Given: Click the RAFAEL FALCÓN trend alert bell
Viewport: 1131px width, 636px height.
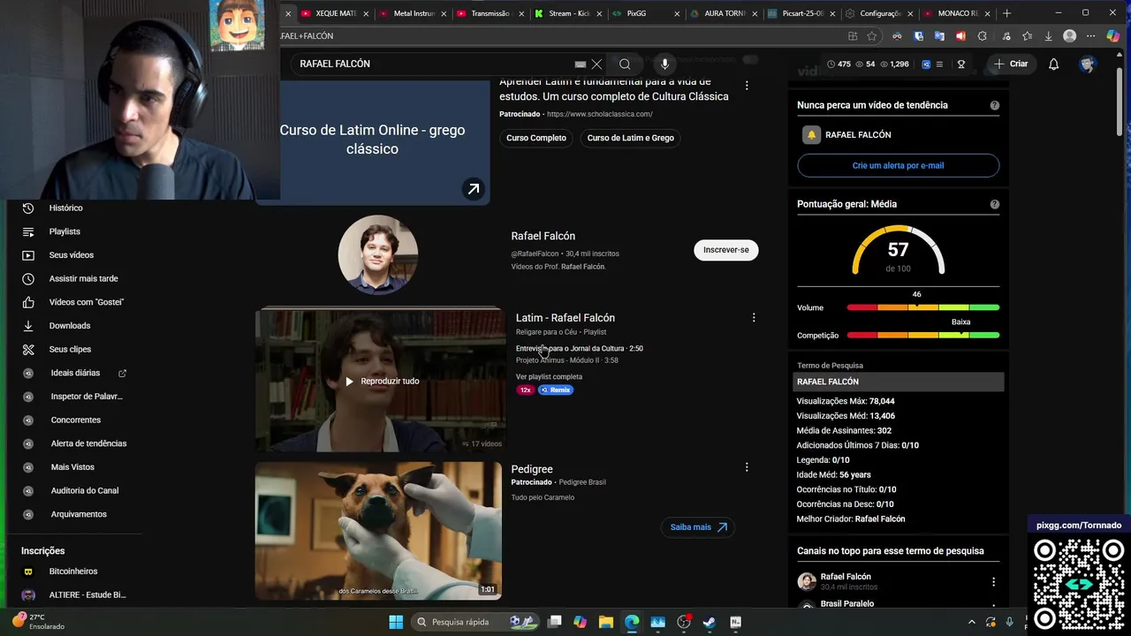Looking at the screenshot, I should [x=811, y=135].
